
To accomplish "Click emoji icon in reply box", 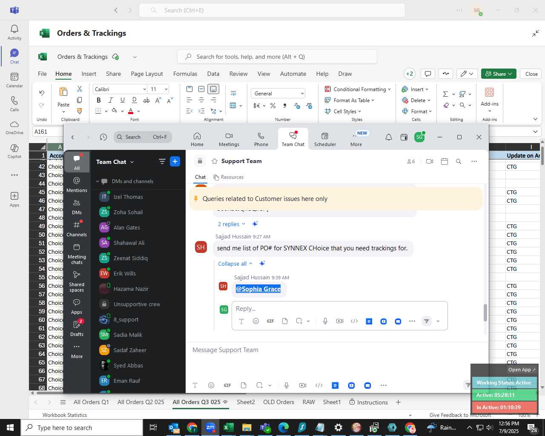I will click(x=256, y=321).
